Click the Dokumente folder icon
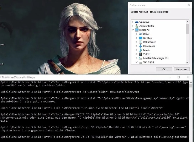Screen dimensions: 194x142 pyautogui.click(x=141, y=42)
